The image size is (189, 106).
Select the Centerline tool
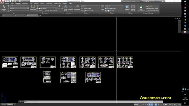[70, 8]
